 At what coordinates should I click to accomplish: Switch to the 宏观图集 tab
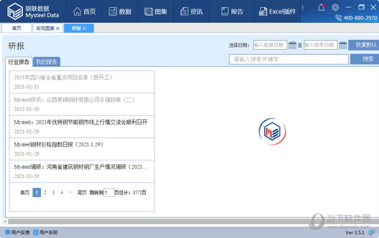pos(45,28)
